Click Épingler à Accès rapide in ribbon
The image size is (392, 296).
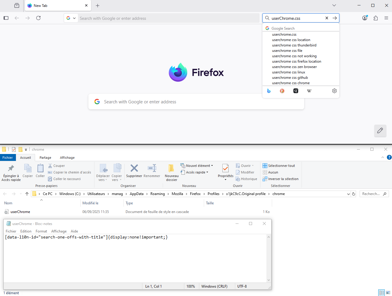[11, 173]
